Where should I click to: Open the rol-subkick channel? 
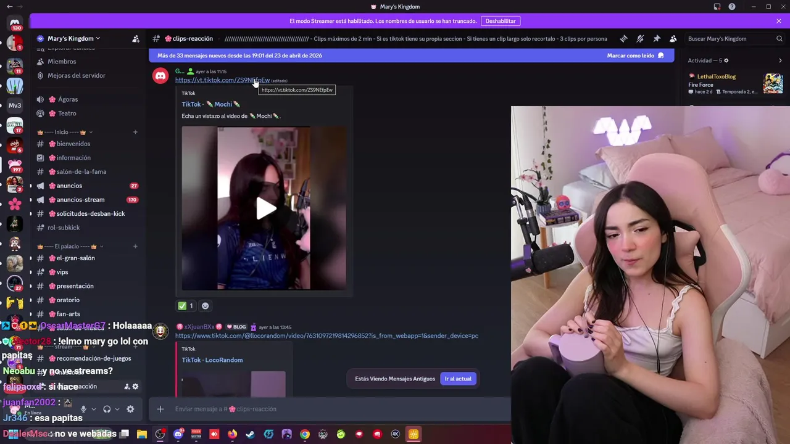(x=64, y=228)
